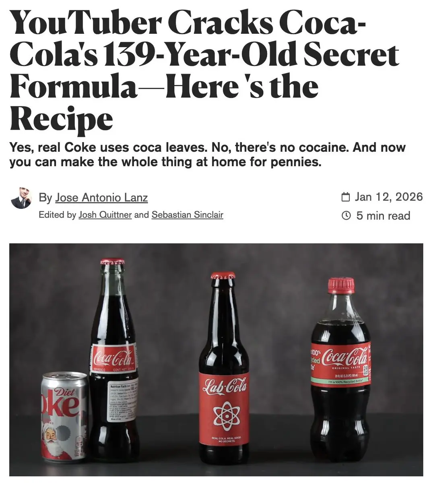
Task: Click the author avatar photo
Action: click(x=21, y=198)
